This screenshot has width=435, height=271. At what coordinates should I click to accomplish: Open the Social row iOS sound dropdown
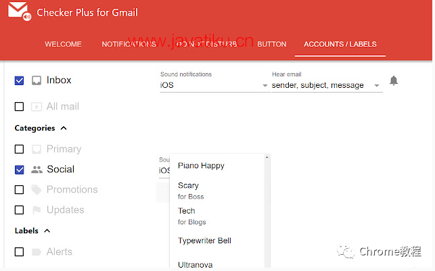[164, 170]
